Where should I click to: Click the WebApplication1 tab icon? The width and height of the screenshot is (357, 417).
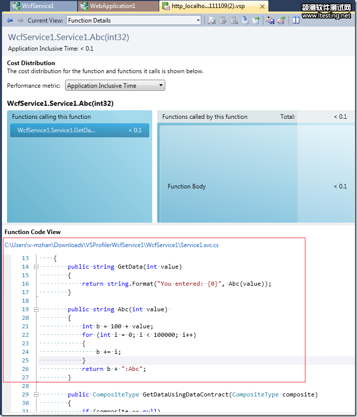pos(84,6)
